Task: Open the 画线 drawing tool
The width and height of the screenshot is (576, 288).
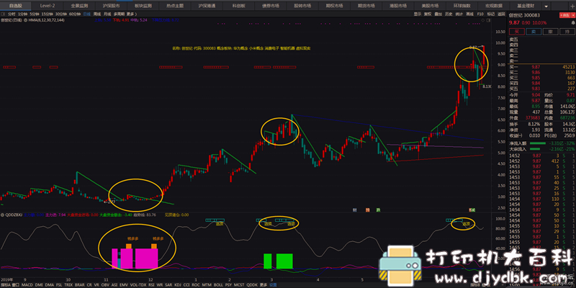Action: point(470,14)
